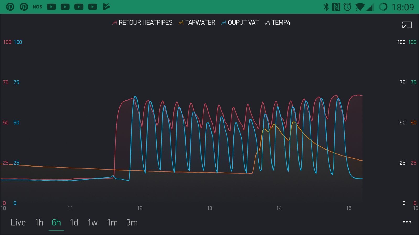The width and height of the screenshot is (419, 235).
Task: Tap the NFC status icon
Action: coord(336,7)
